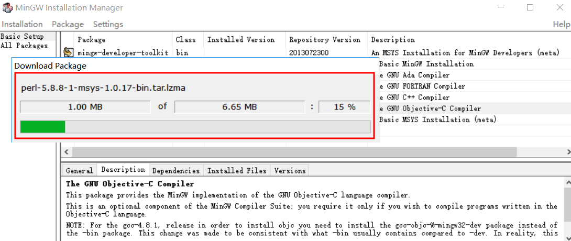Click the green download progress bar

click(x=42, y=127)
